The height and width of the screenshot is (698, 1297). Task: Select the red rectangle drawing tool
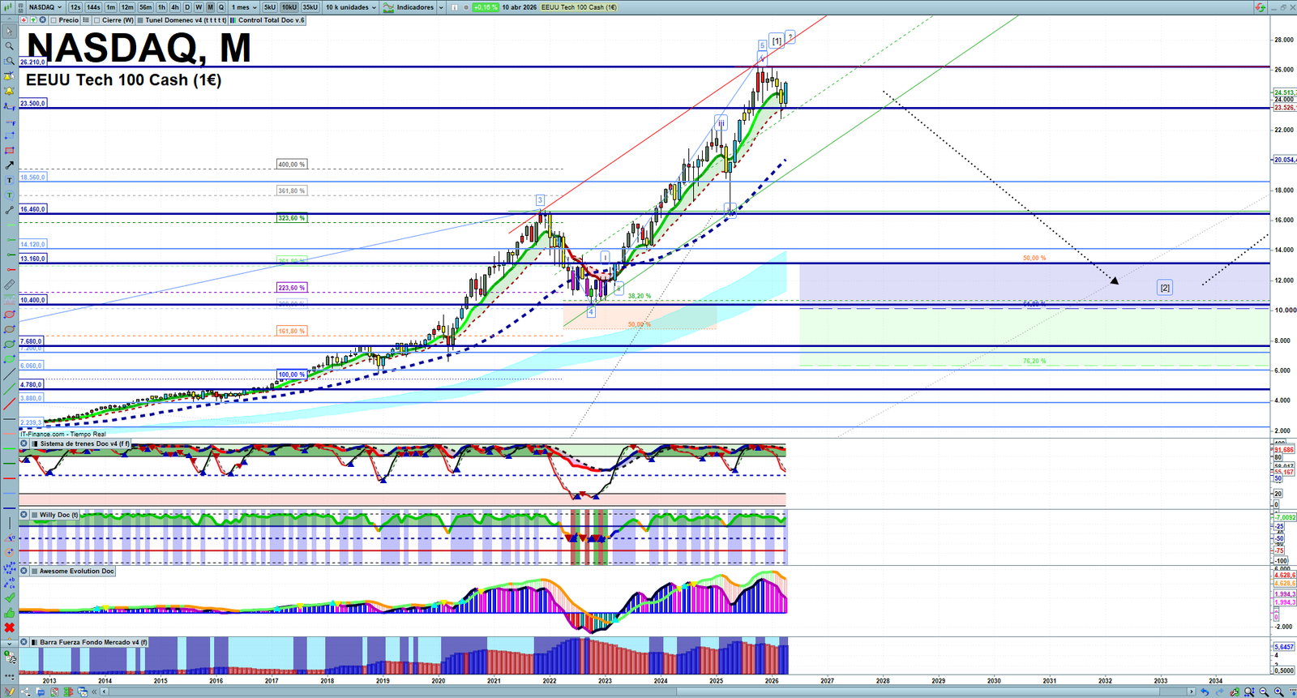pos(9,150)
